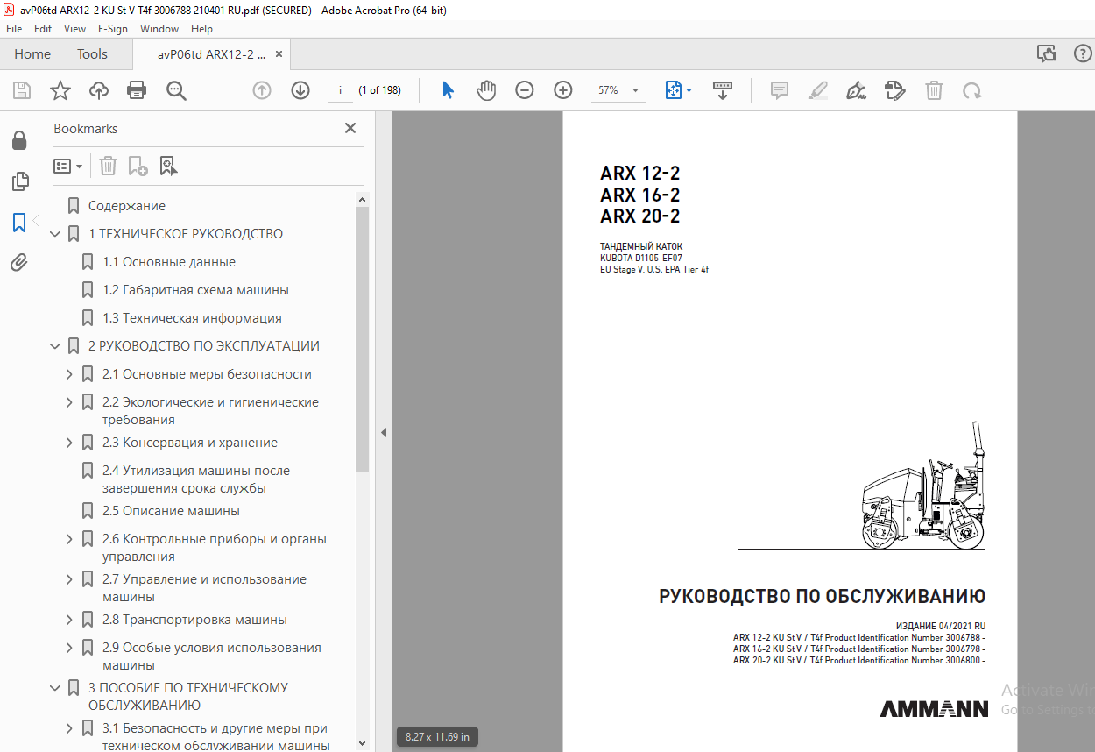Click the Fit page width icon

(x=674, y=90)
